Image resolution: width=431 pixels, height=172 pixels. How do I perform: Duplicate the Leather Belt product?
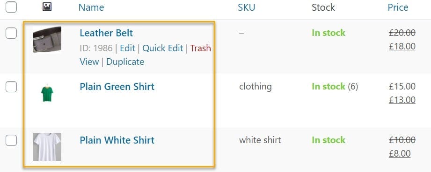coord(125,62)
